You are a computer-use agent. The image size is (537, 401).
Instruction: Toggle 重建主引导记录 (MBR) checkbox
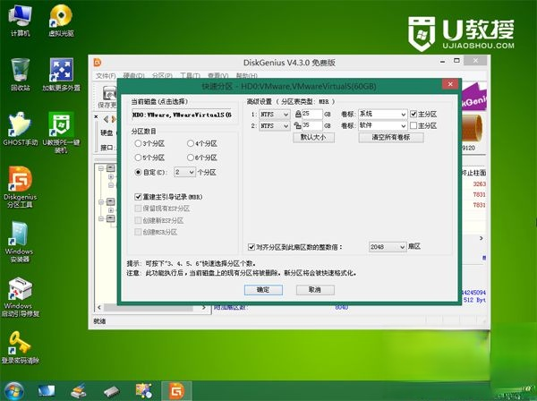138,197
